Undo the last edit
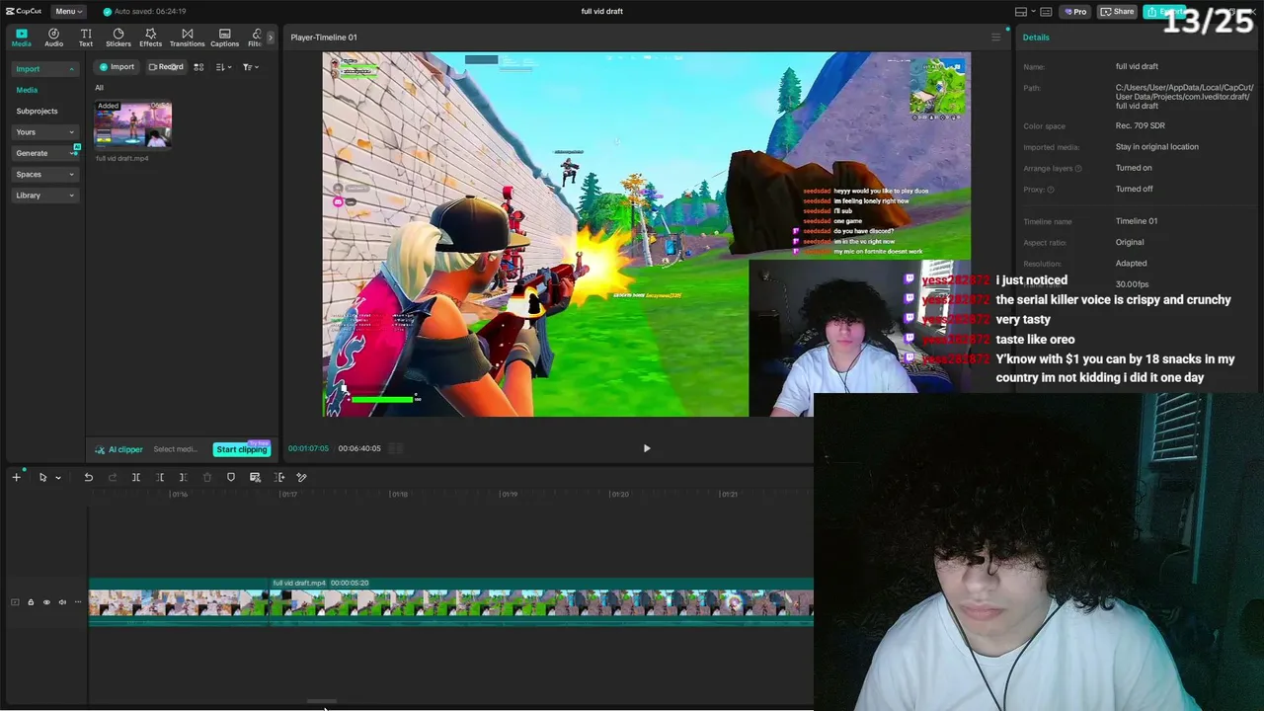 click(x=88, y=477)
